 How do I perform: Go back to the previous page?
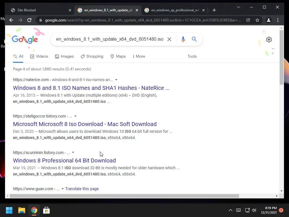pyautogui.click(x=11, y=20)
